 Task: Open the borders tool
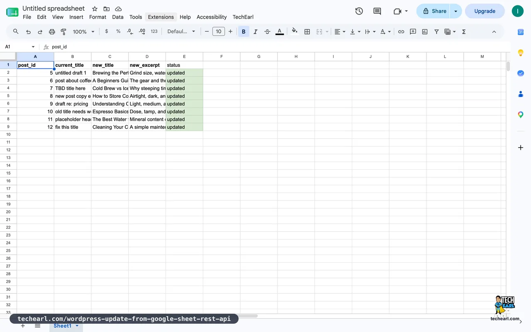[307, 32]
